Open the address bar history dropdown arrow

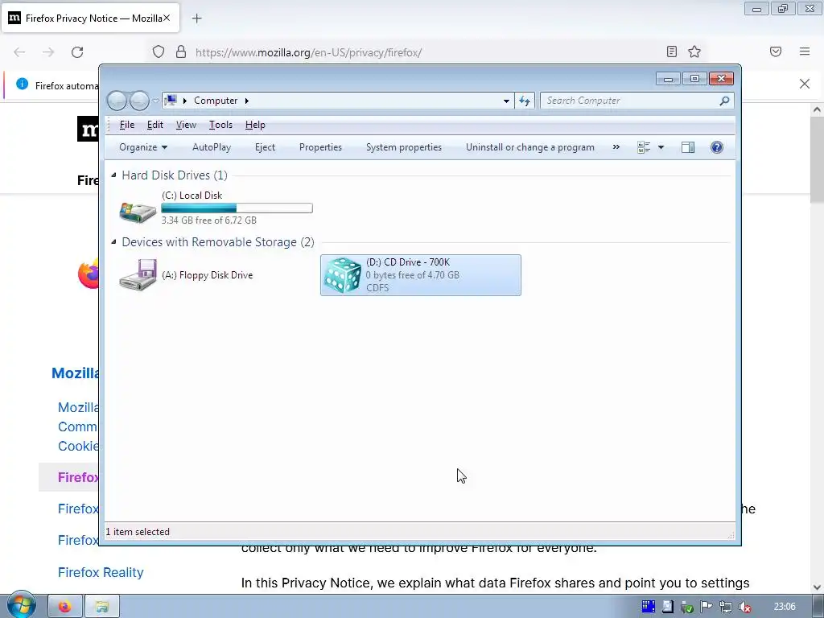pyautogui.click(x=506, y=101)
